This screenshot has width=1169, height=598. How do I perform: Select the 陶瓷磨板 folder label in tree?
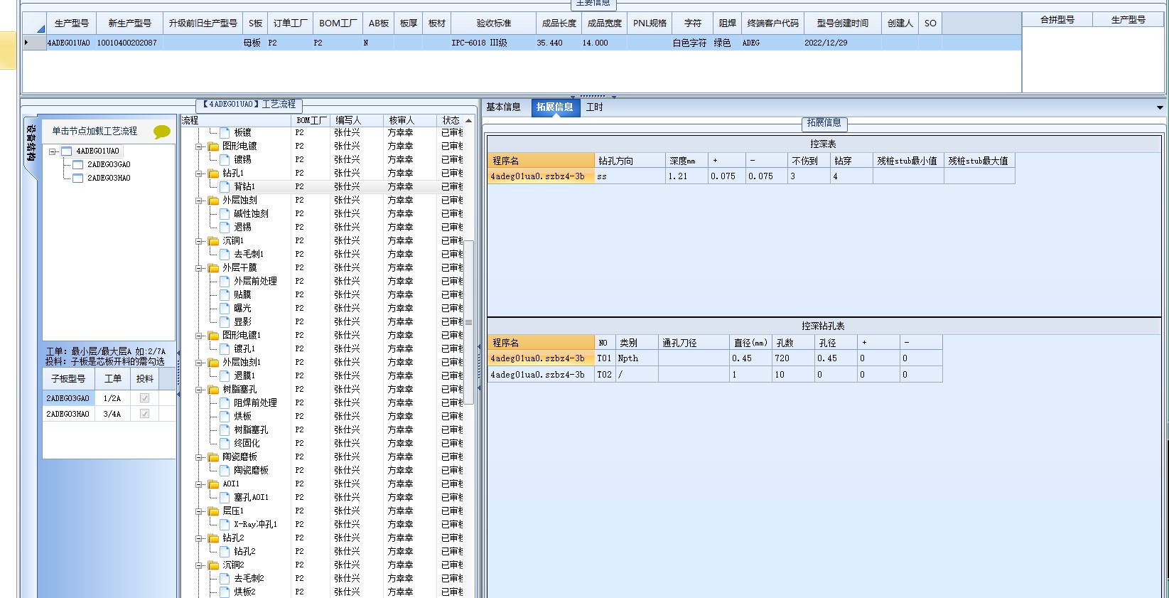click(x=239, y=457)
